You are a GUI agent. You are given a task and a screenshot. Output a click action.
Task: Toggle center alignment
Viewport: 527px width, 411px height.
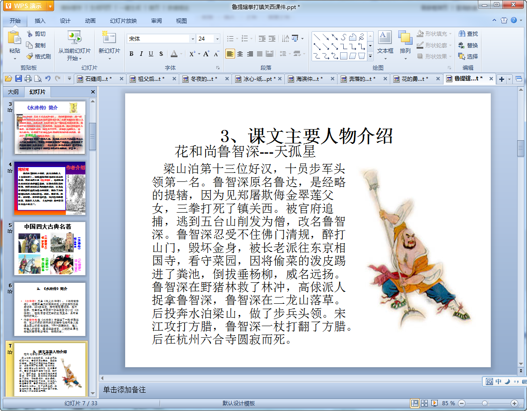coord(240,54)
